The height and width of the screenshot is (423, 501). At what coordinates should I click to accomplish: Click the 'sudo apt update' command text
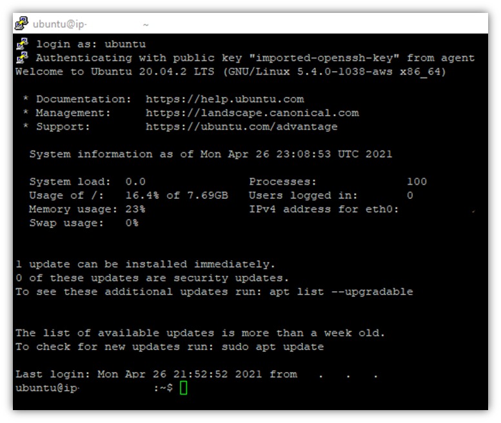273,347
